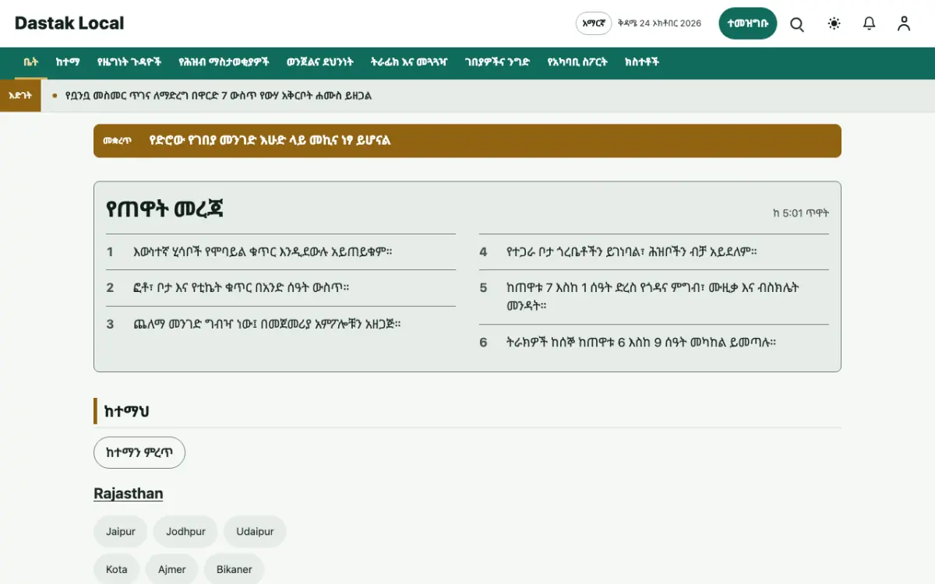Open the መቁረጥ breaking headline banner

467,141
